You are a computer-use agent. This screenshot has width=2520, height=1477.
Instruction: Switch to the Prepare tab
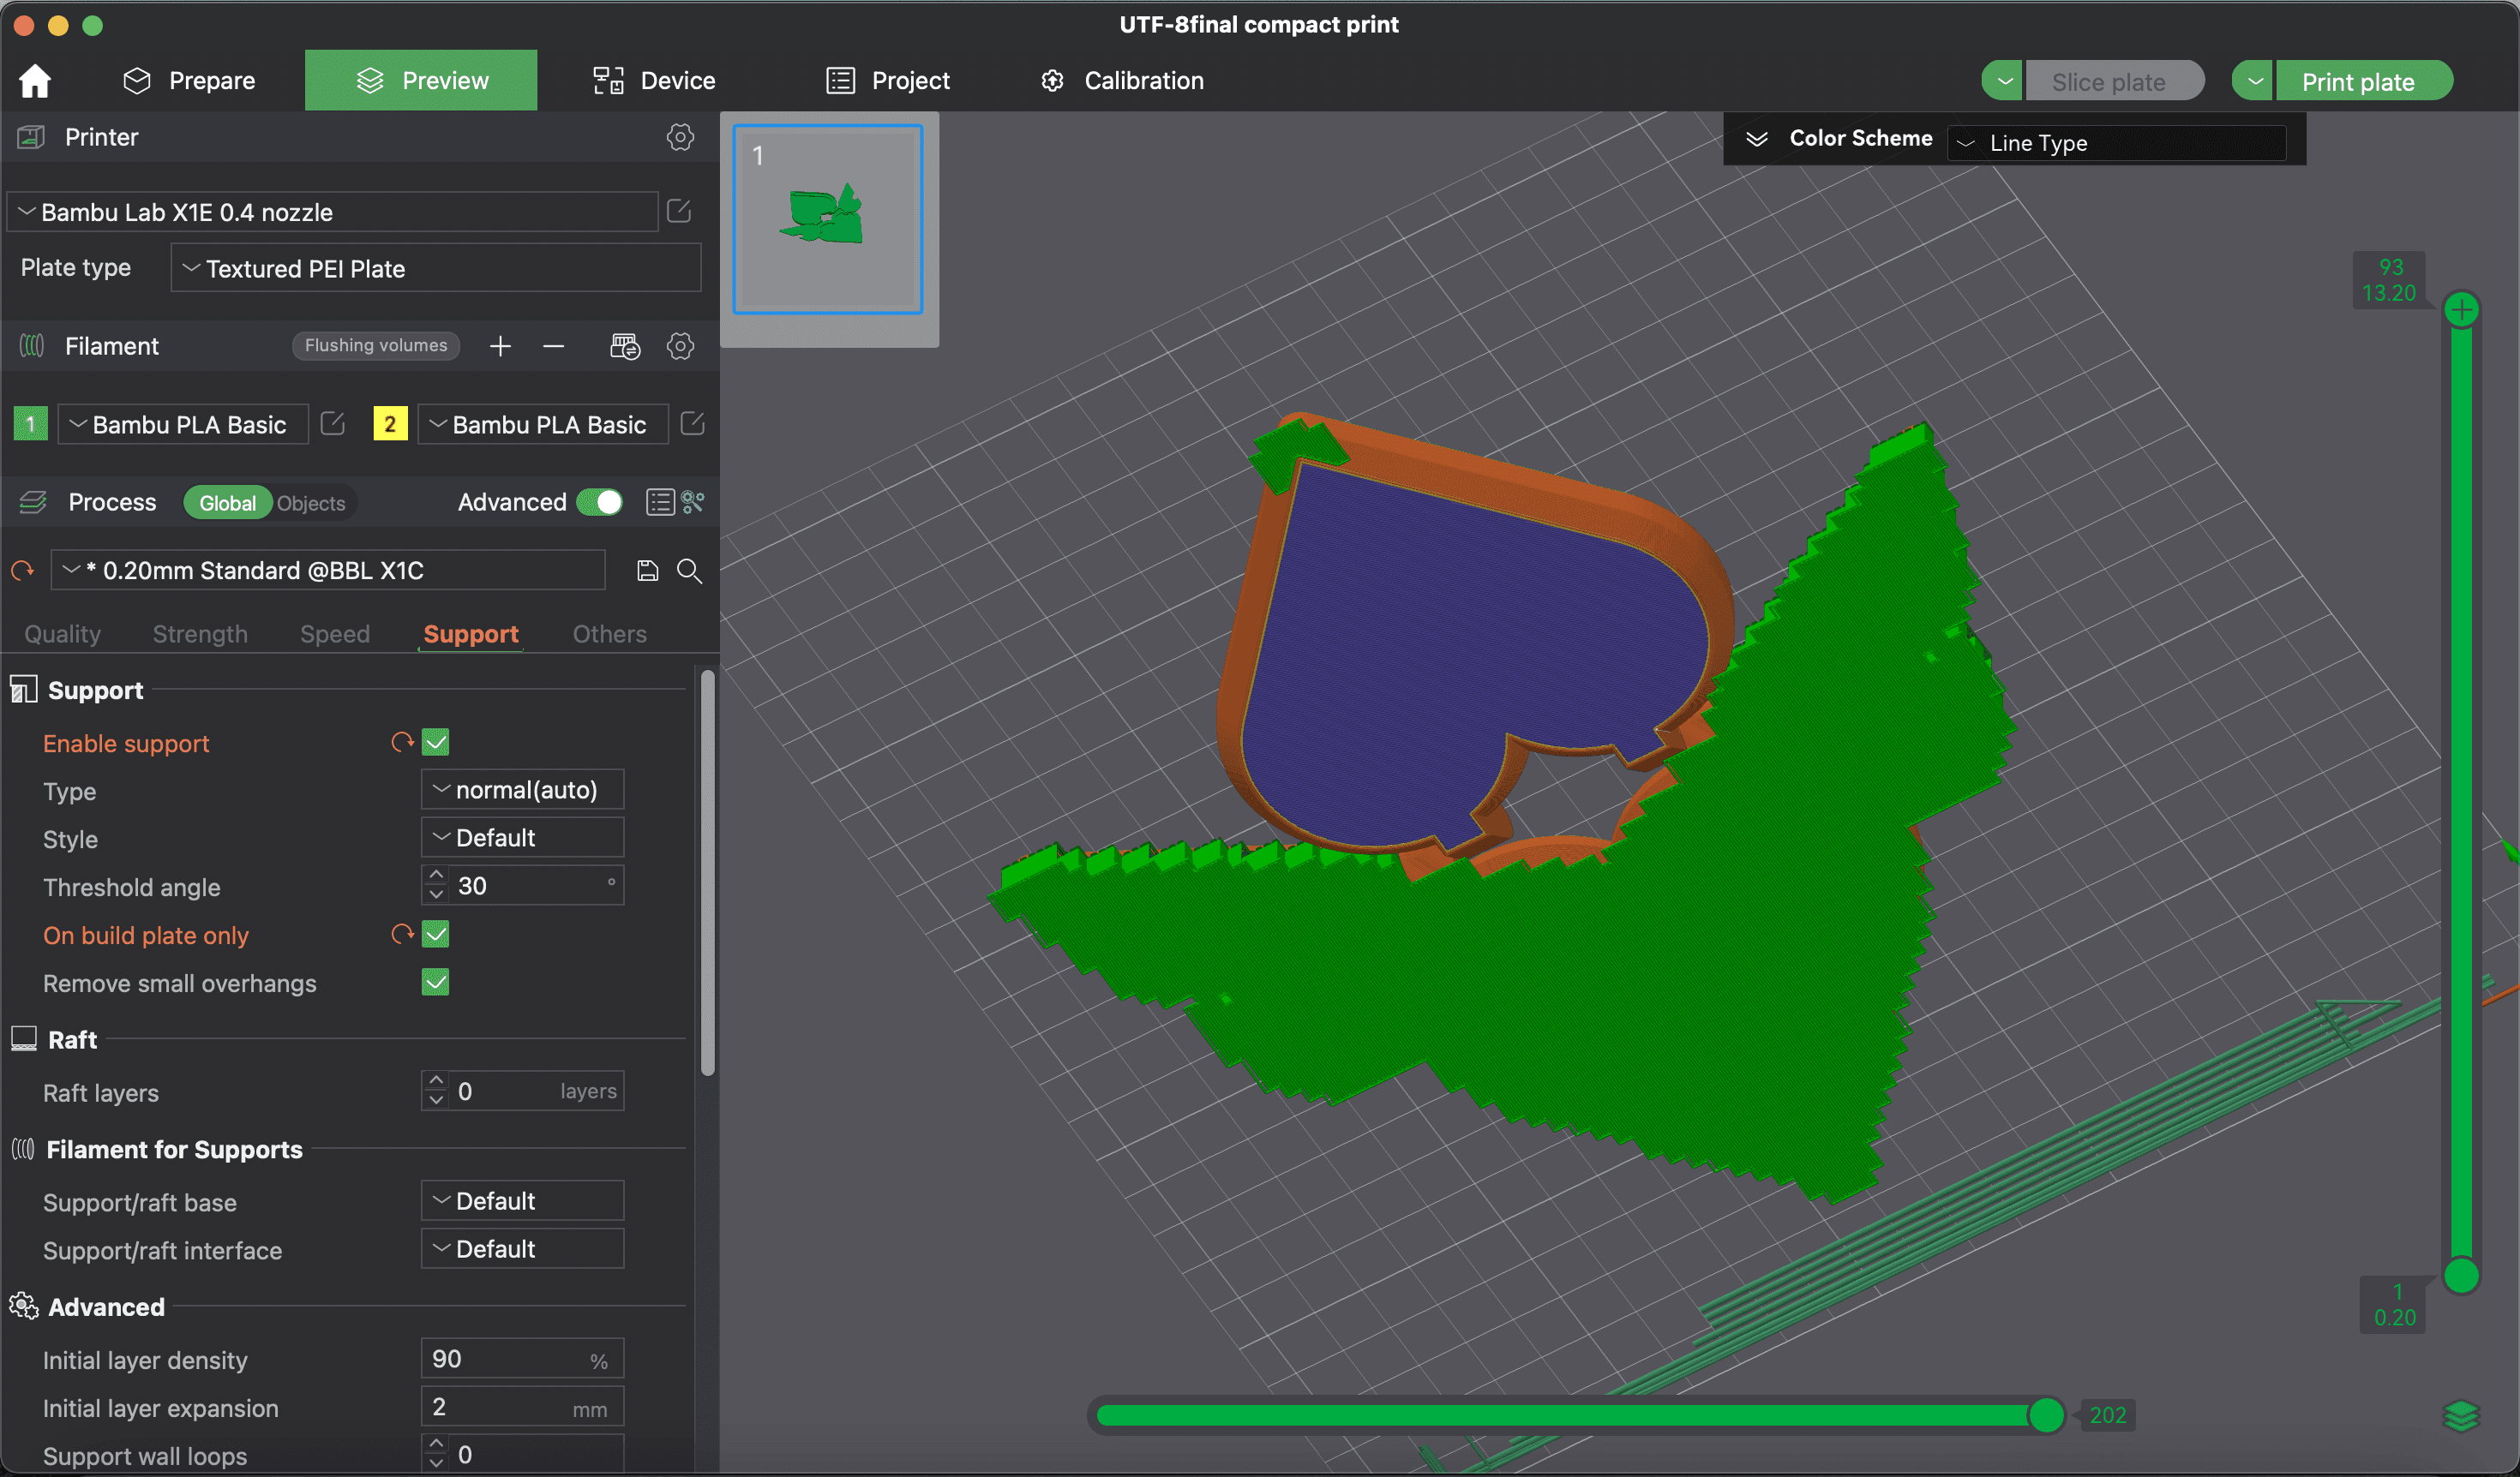(189, 81)
